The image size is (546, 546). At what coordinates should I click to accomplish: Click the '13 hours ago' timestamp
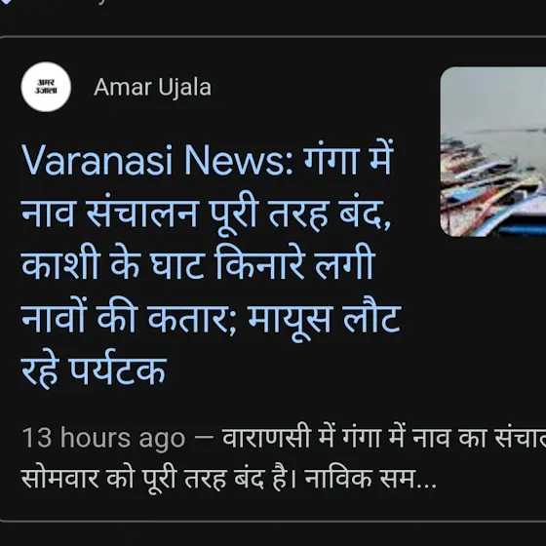click(103, 438)
